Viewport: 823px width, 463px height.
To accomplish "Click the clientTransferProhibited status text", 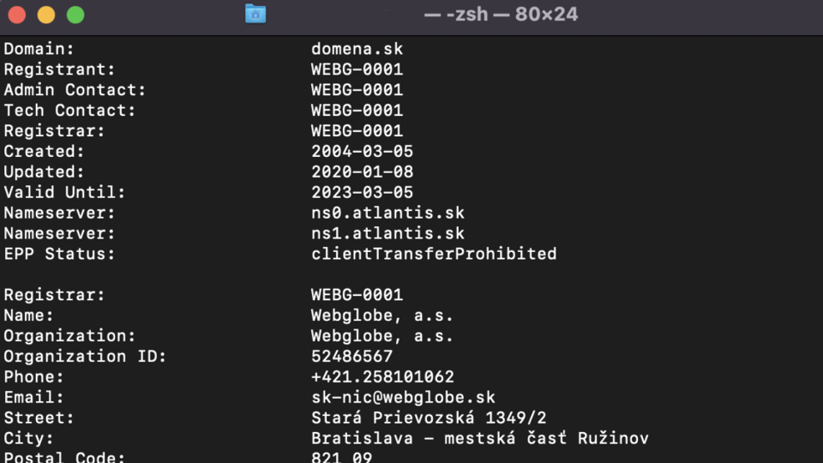I will pos(434,254).
